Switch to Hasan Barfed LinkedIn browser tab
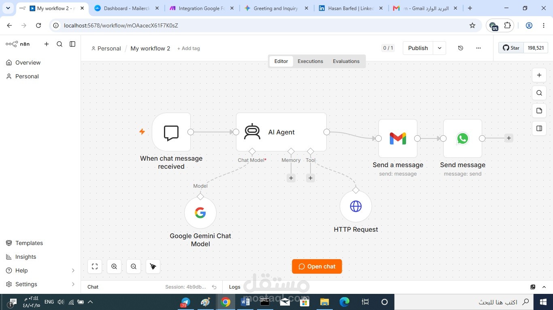 [x=351, y=8]
